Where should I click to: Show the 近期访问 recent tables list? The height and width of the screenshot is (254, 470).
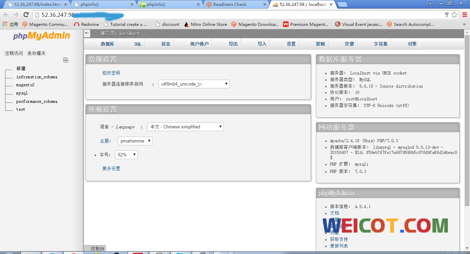click(14, 53)
